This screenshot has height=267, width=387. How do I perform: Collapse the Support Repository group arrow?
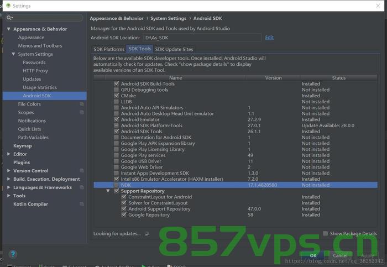108,191
